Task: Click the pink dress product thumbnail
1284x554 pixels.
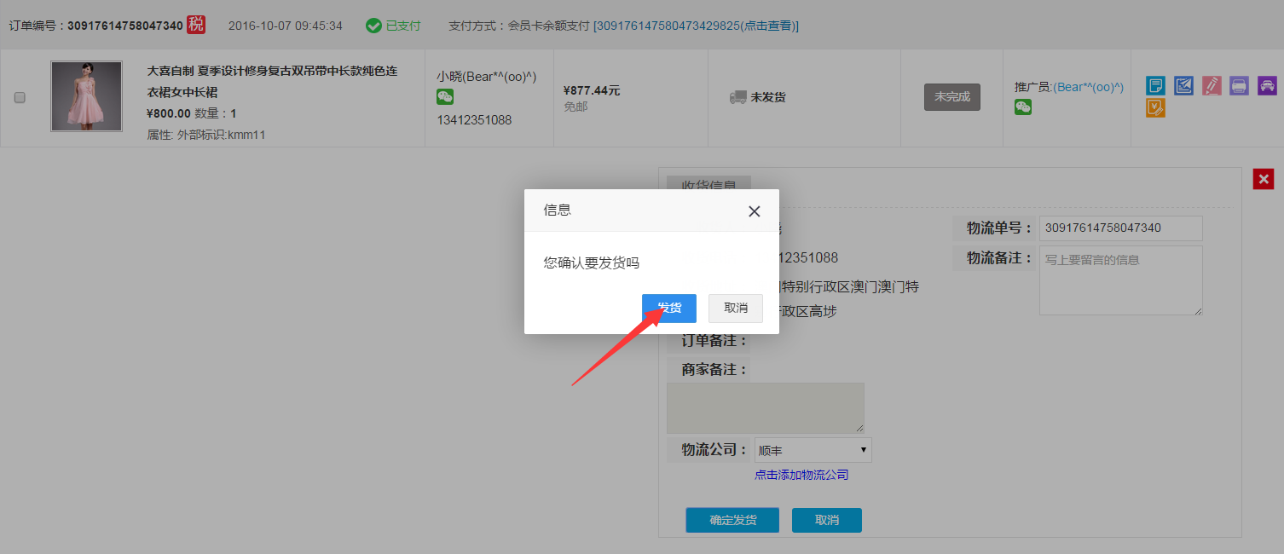Action: tap(86, 96)
